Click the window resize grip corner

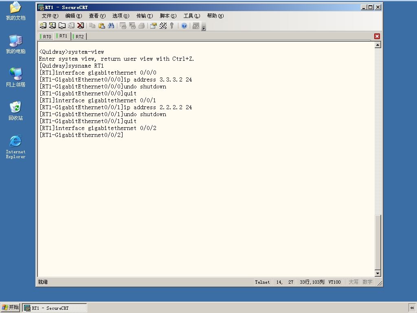tap(380, 284)
